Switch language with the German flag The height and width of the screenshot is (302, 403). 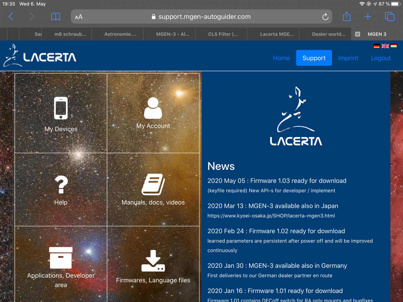[x=377, y=46]
